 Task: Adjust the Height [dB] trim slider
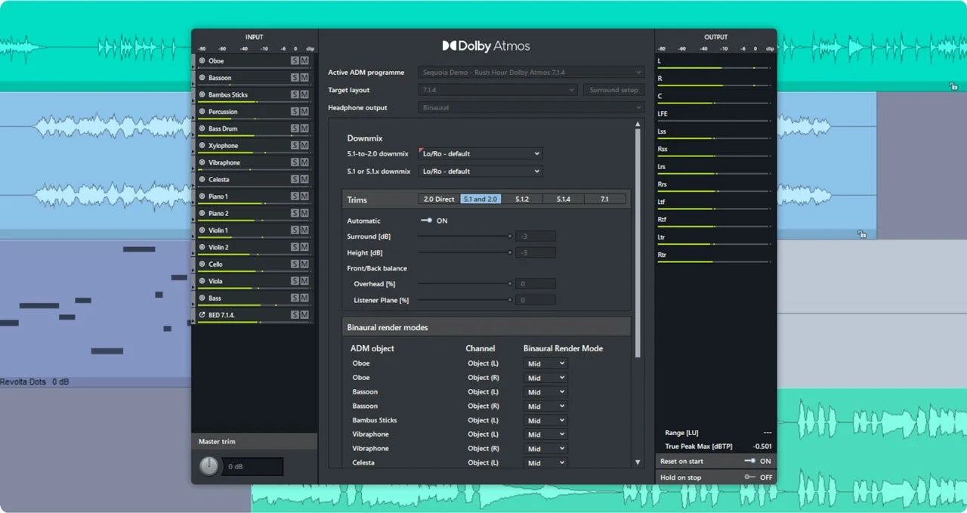point(465,252)
